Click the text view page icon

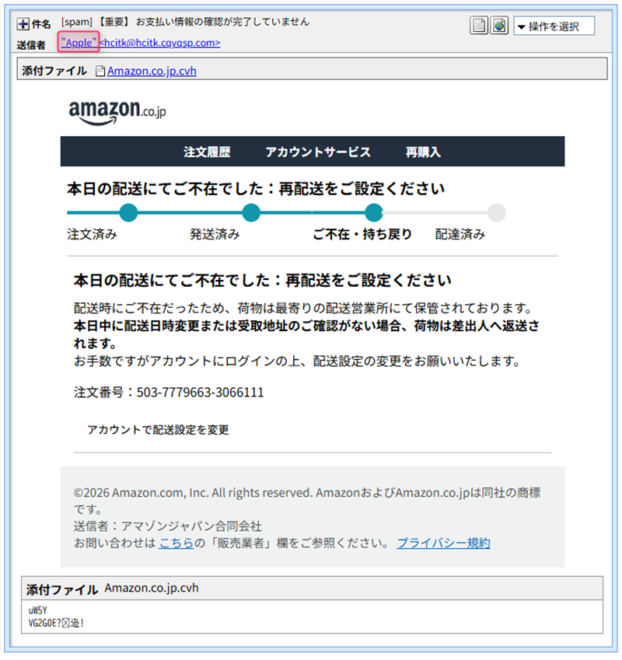tap(479, 26)
